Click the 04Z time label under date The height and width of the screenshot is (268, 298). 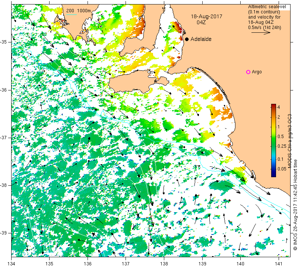[x=201, y=22]
